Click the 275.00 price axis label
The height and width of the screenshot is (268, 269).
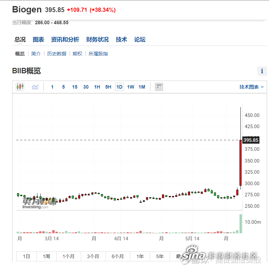click(252, 195)
